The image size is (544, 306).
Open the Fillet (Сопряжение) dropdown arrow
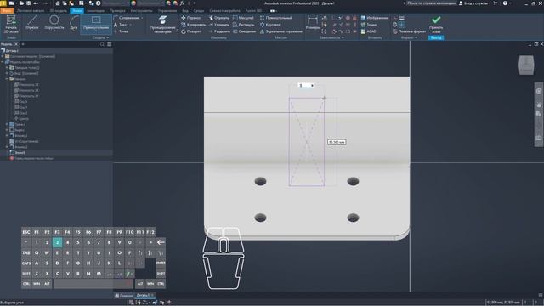click(142, 18)
